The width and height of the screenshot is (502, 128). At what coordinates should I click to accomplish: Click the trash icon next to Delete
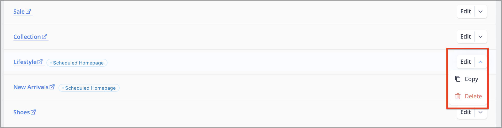(458, 96)
